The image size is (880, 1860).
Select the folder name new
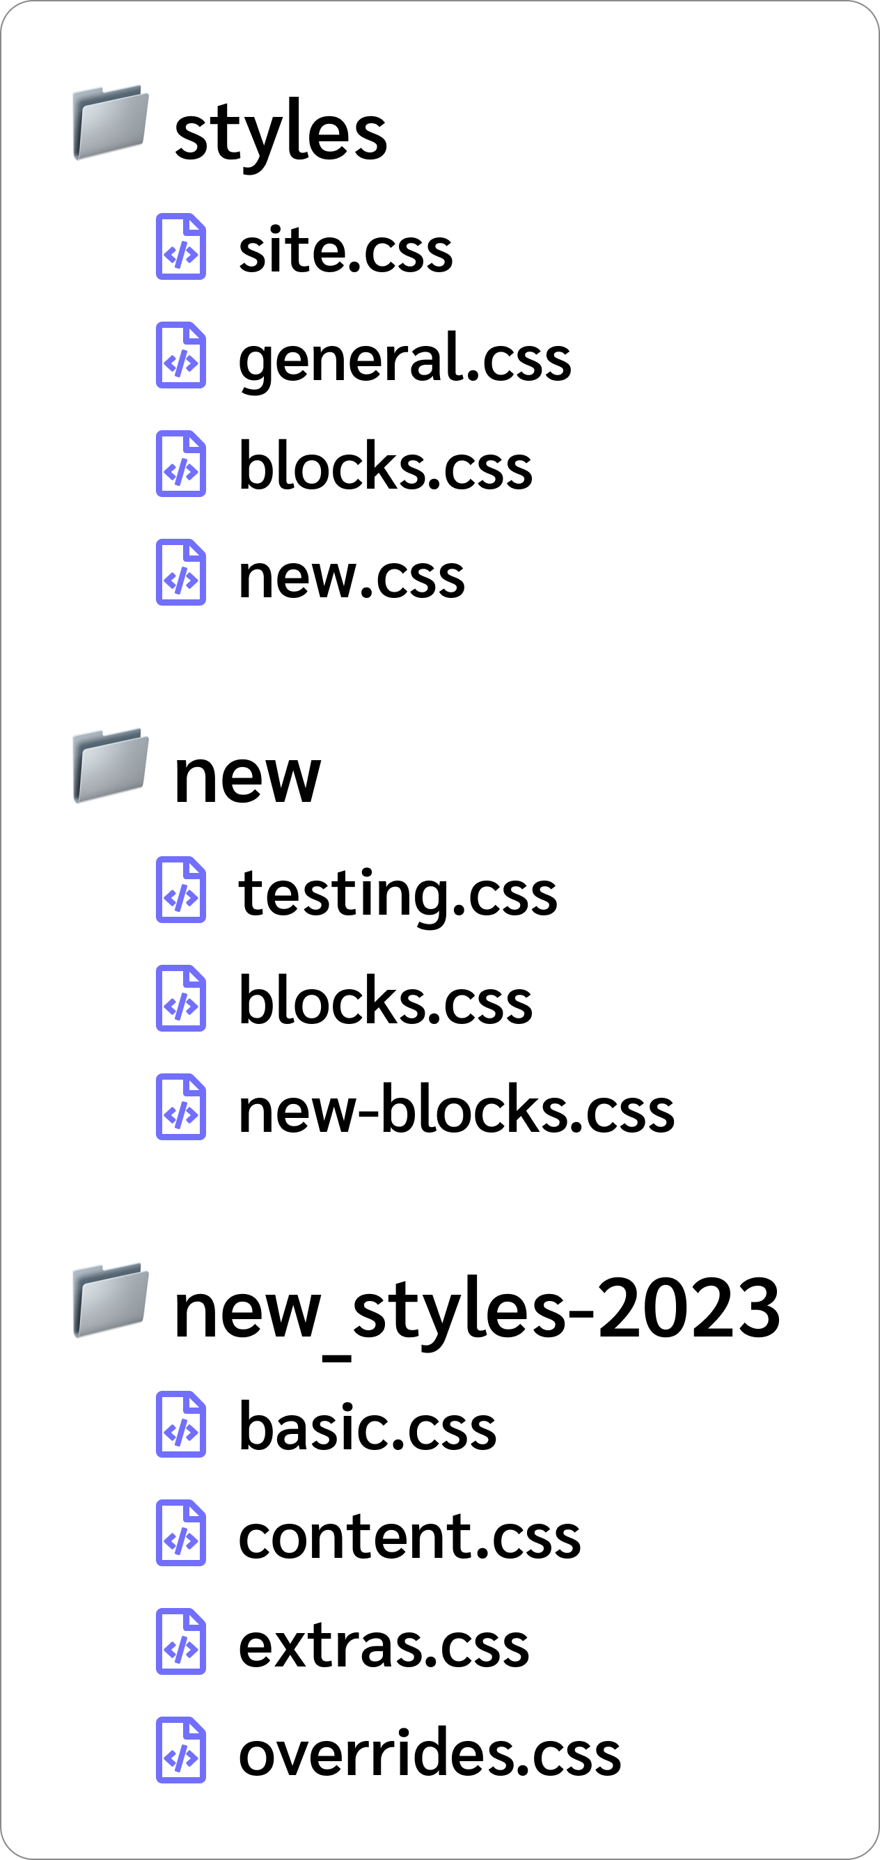(x=247, y=776)
